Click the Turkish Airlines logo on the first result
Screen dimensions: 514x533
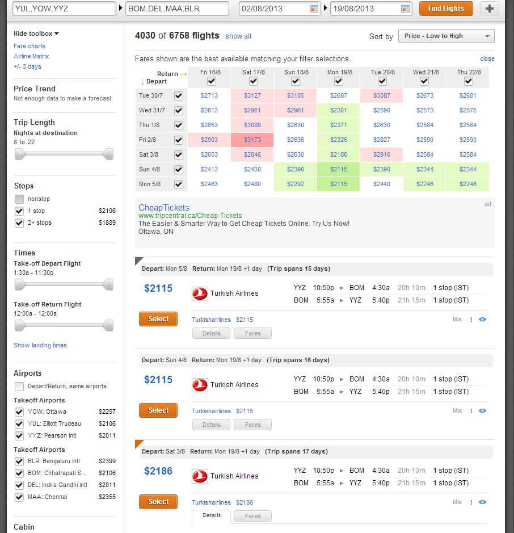coord(199,294)
